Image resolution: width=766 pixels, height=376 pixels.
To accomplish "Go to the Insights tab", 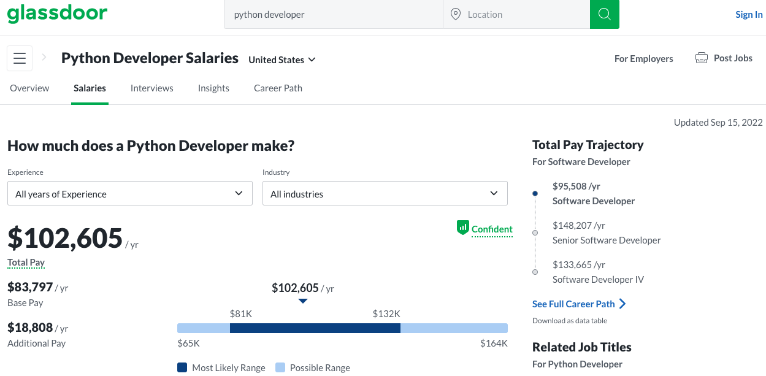I will [x=213, y=88].
